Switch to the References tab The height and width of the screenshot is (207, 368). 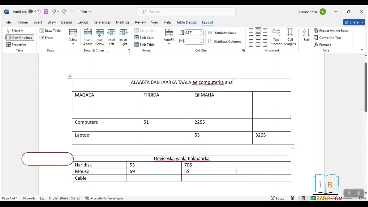point(102,22)
